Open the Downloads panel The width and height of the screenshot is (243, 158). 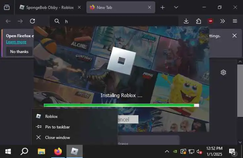[186, 21]
